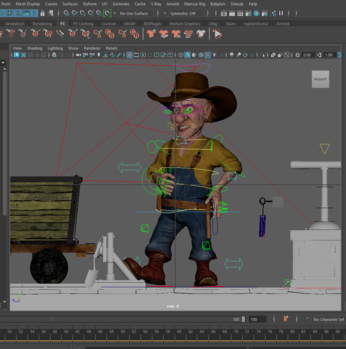The height and width of the screenshot is (349, 346).
Task: Open the Mesh Display menu
Action: (28, 4)
